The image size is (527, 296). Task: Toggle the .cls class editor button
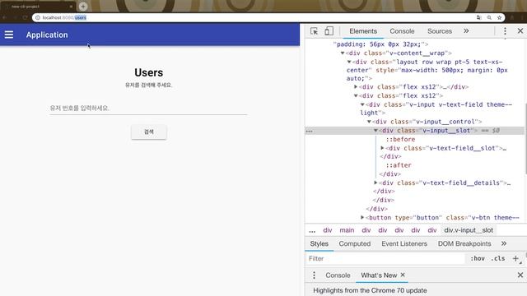pos(497,258)
